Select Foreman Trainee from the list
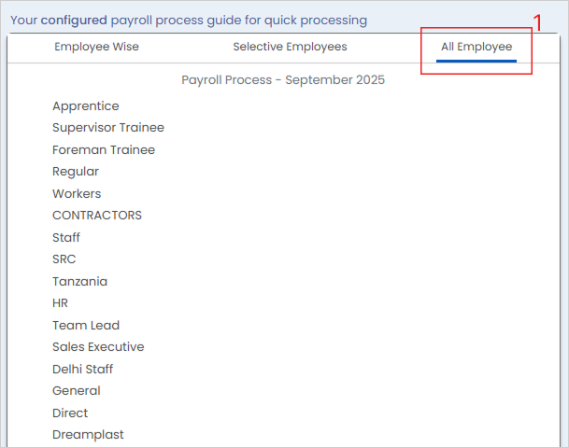This screenshot has width=569, height=448. tap(104, 150)
